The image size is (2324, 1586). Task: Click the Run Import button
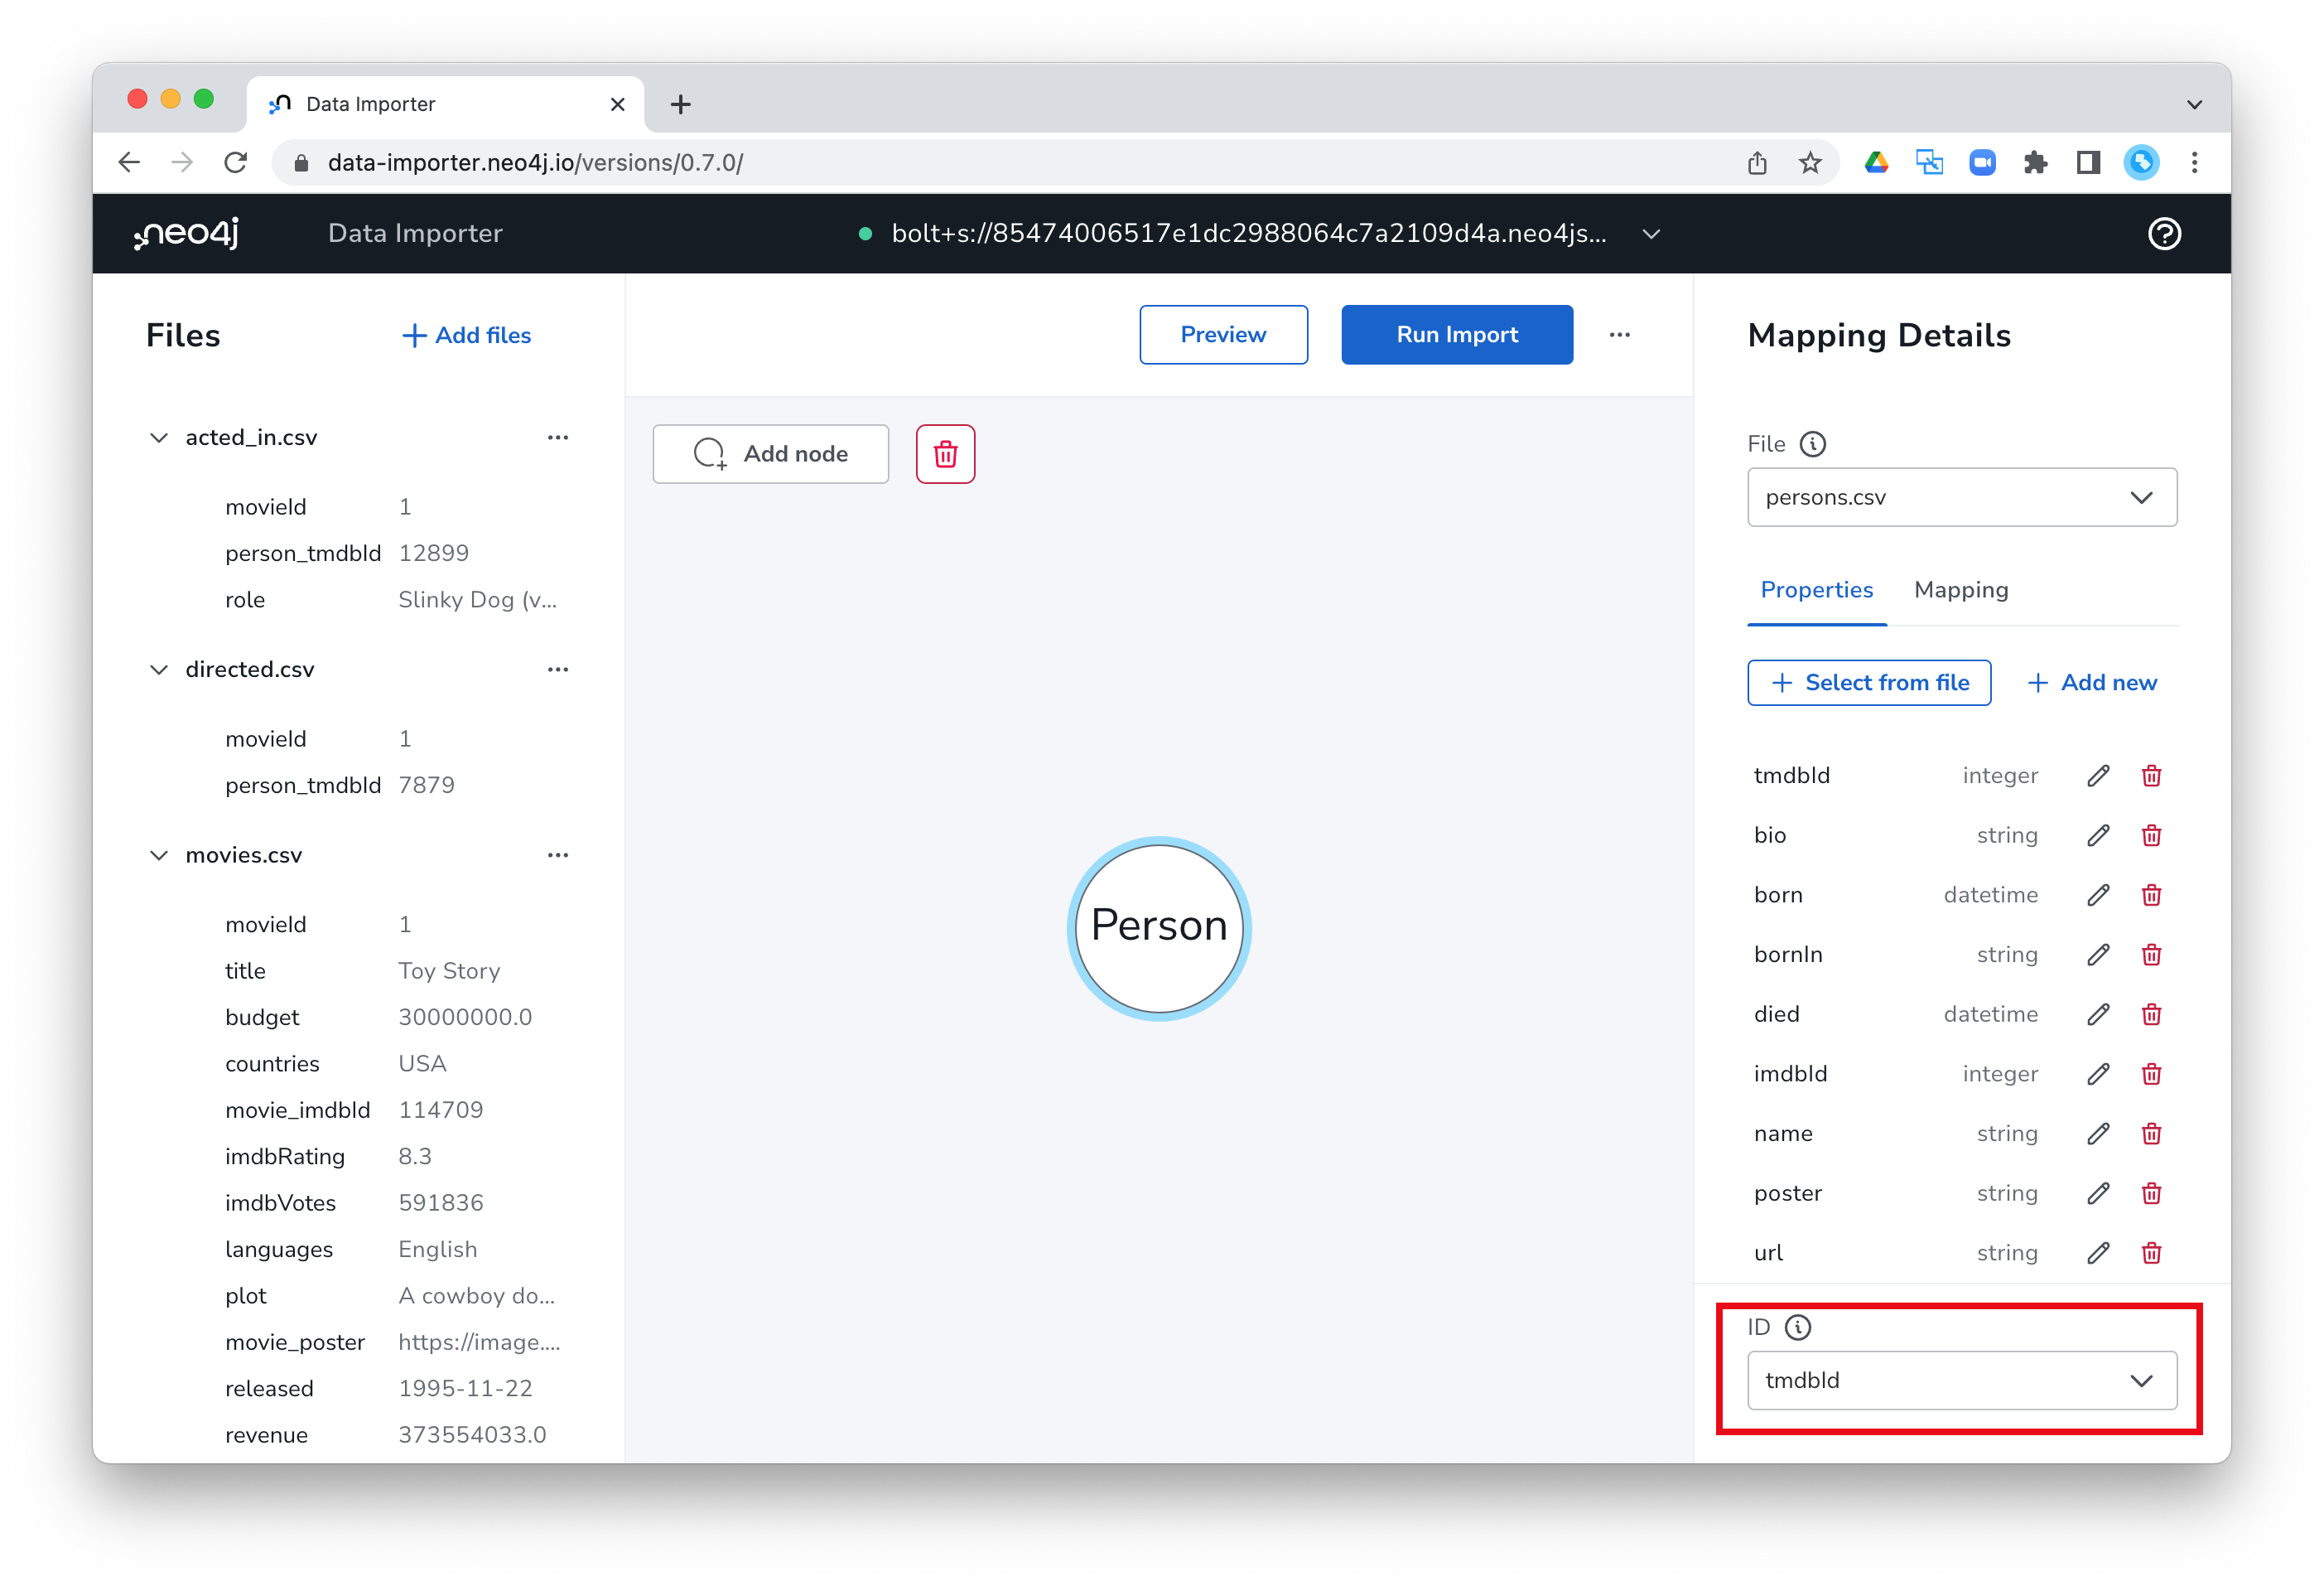pyautogui.click(x=1457, y=334)
